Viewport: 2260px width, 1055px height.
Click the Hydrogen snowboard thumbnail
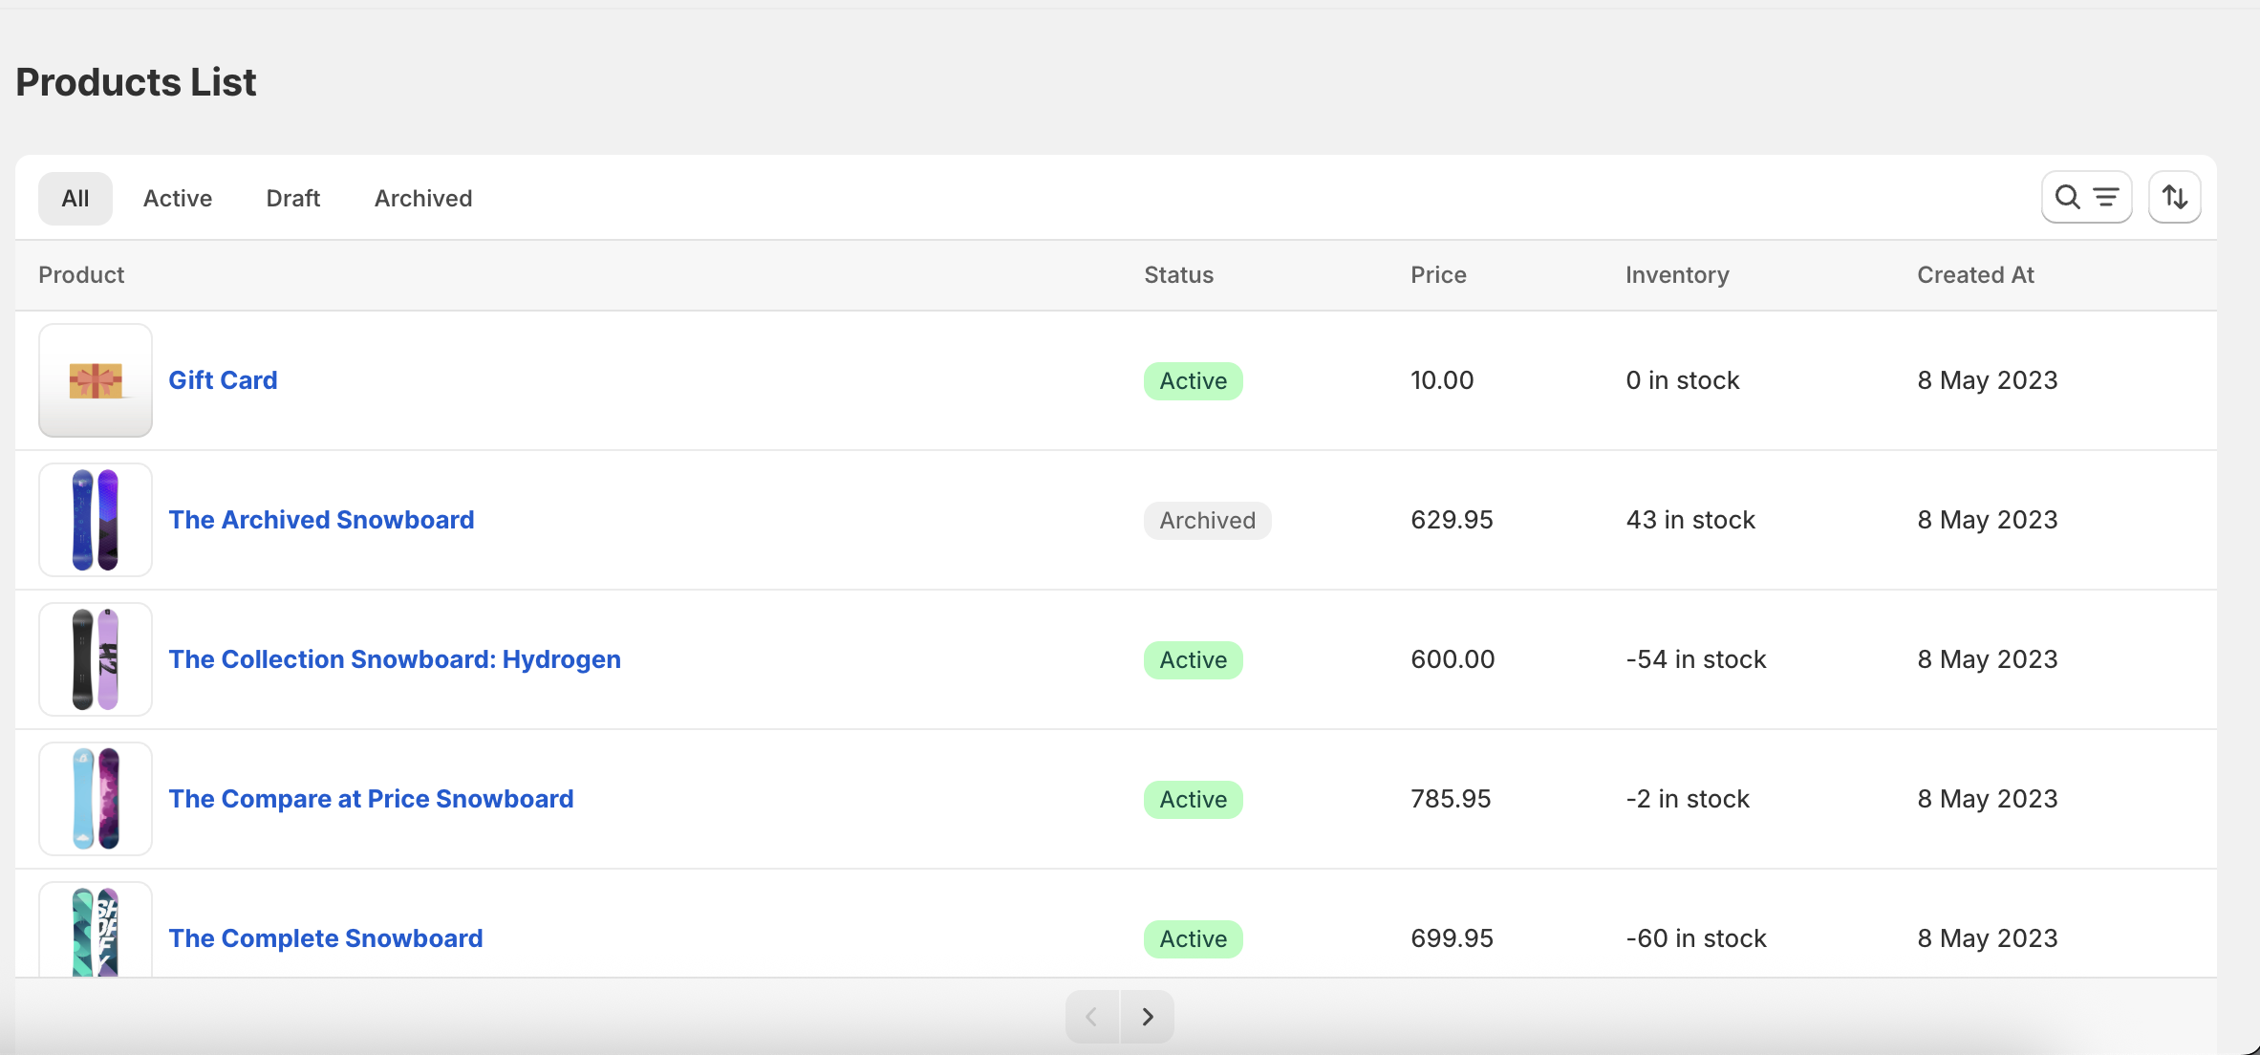pyautogui.click(x=96, y=659)
